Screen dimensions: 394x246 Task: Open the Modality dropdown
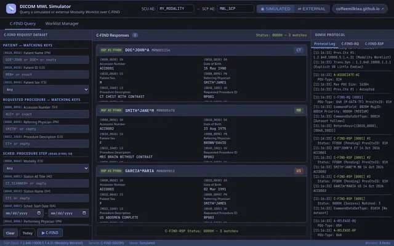click(46, 169)
